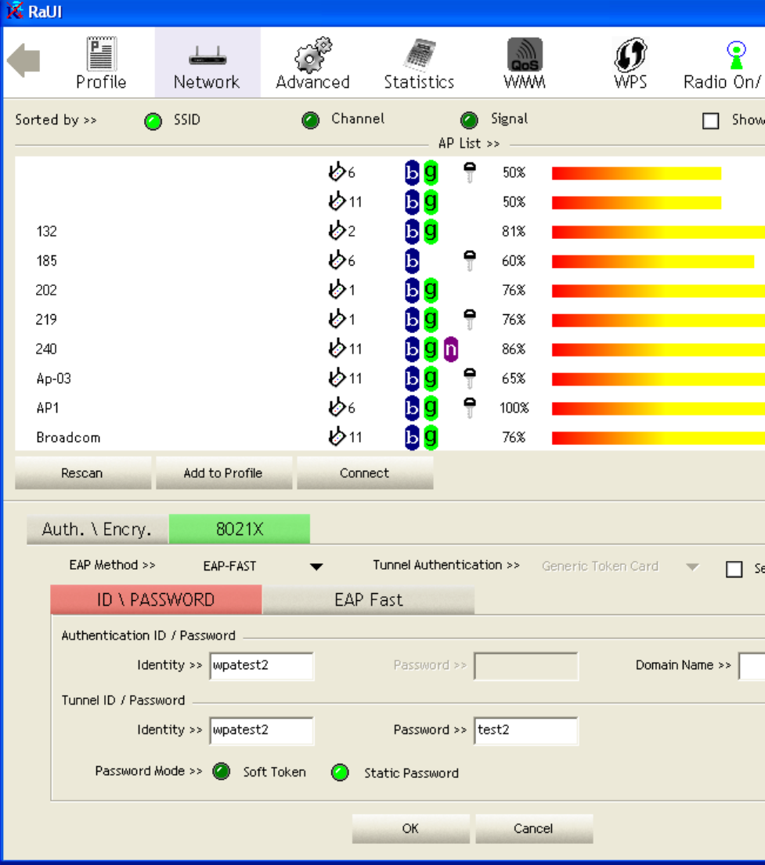Viewport: 765px width, 865px height.
Task: Click the g icon in row 132
Action: (x=431, y=231)
